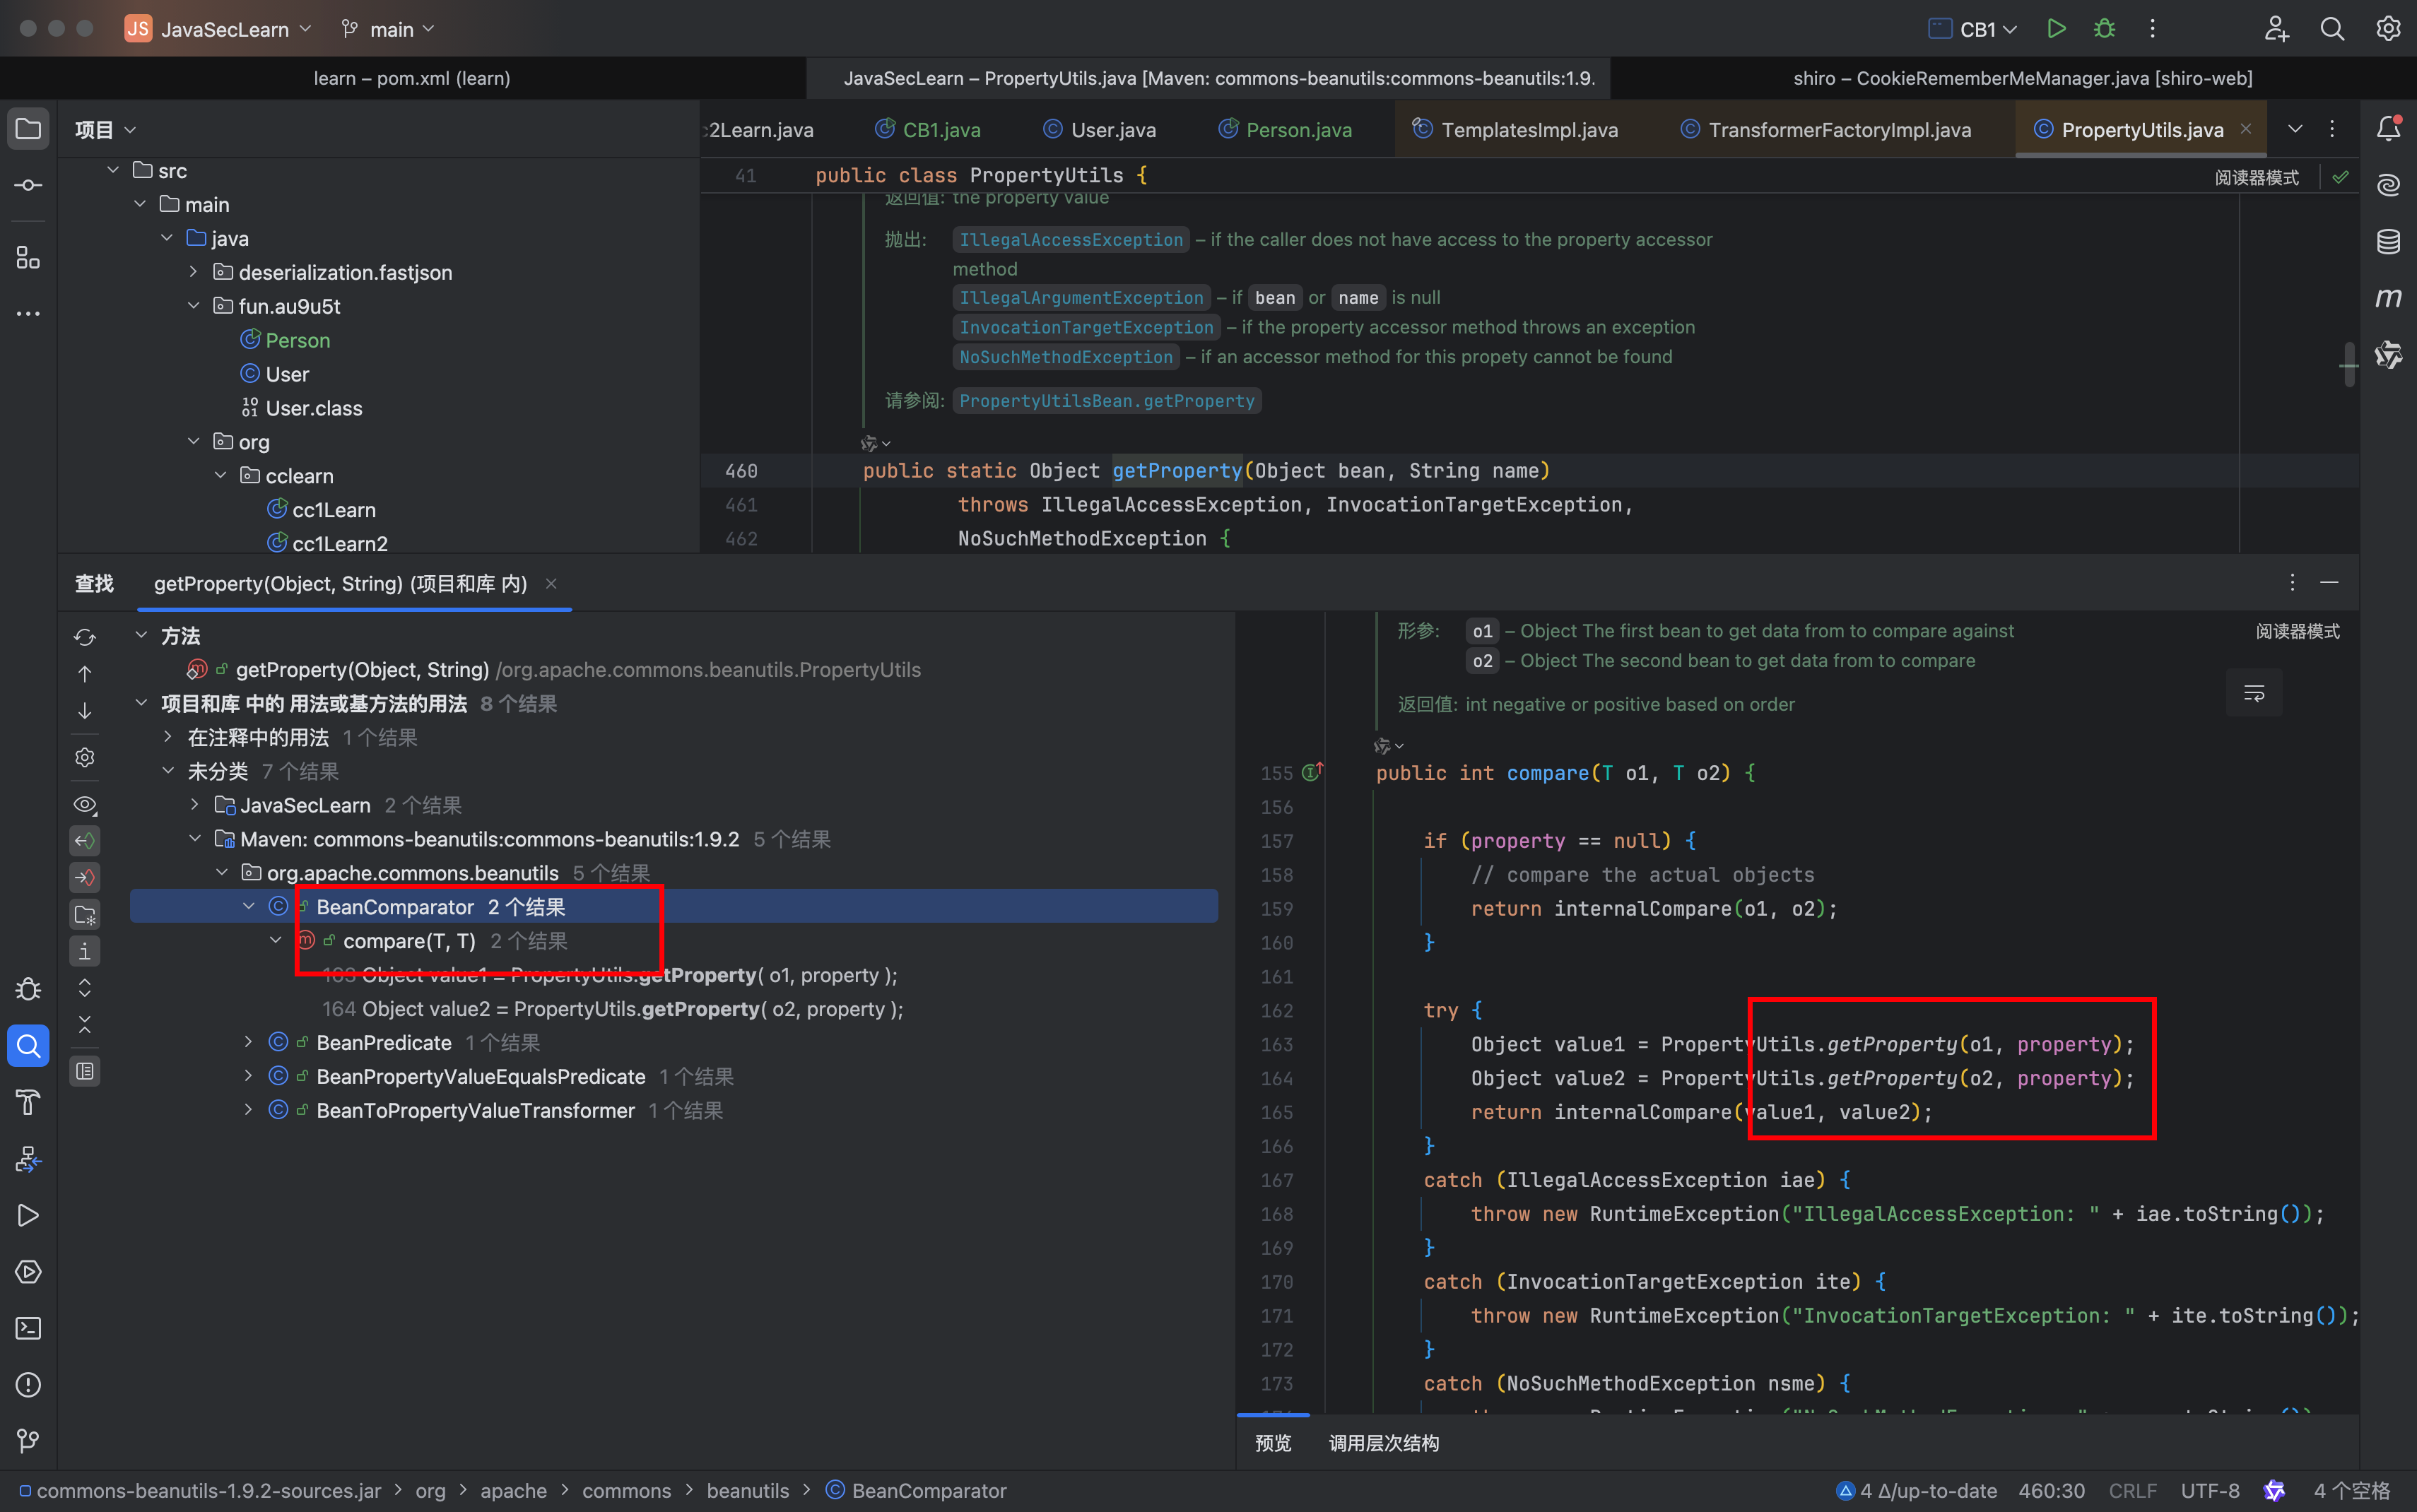Select the line 164 getProperty usage
The width and height of the screenshot is (2417, 1512).
click(612, 1009)
